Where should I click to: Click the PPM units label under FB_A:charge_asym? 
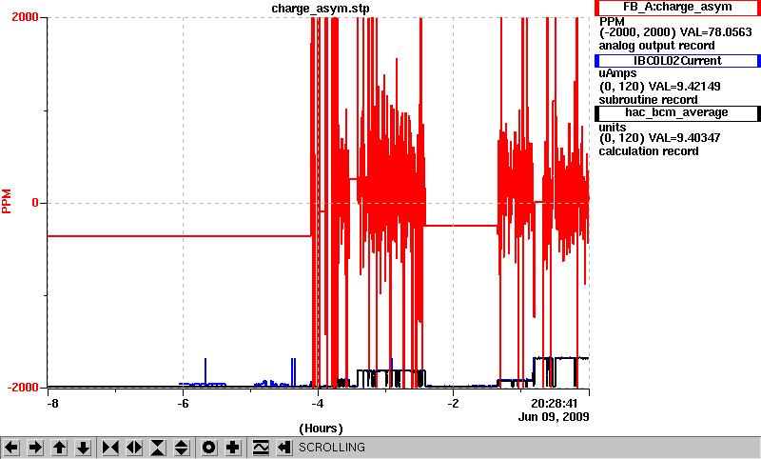coord(612,22)
